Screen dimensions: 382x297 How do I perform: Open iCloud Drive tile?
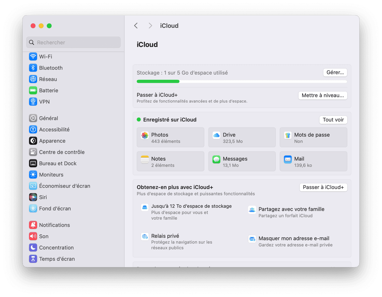click(242, 138)
